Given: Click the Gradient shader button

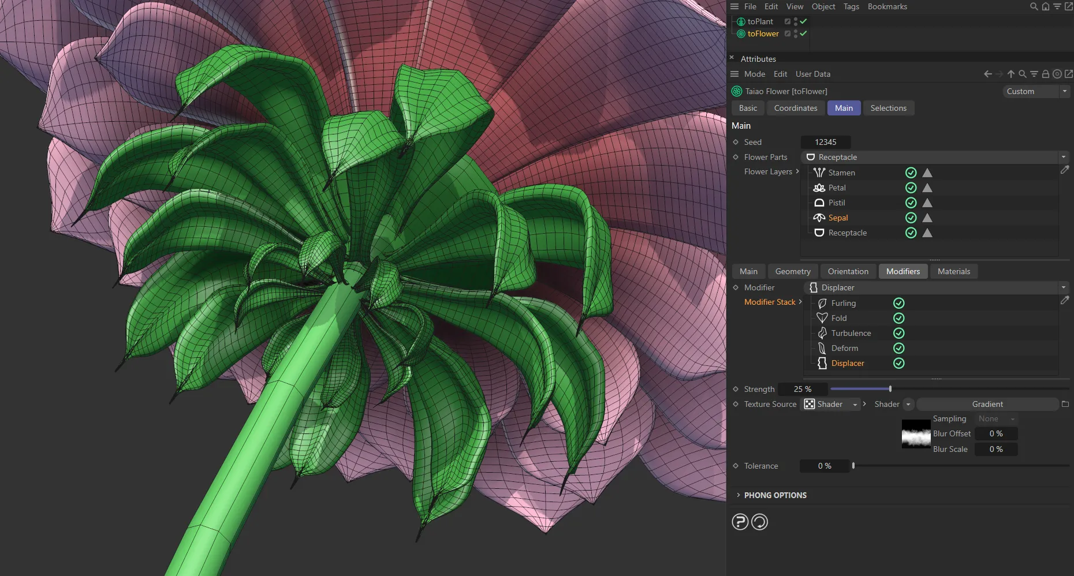Looking at the screenshot, I should pyautogui.click(x=987, y=404).
